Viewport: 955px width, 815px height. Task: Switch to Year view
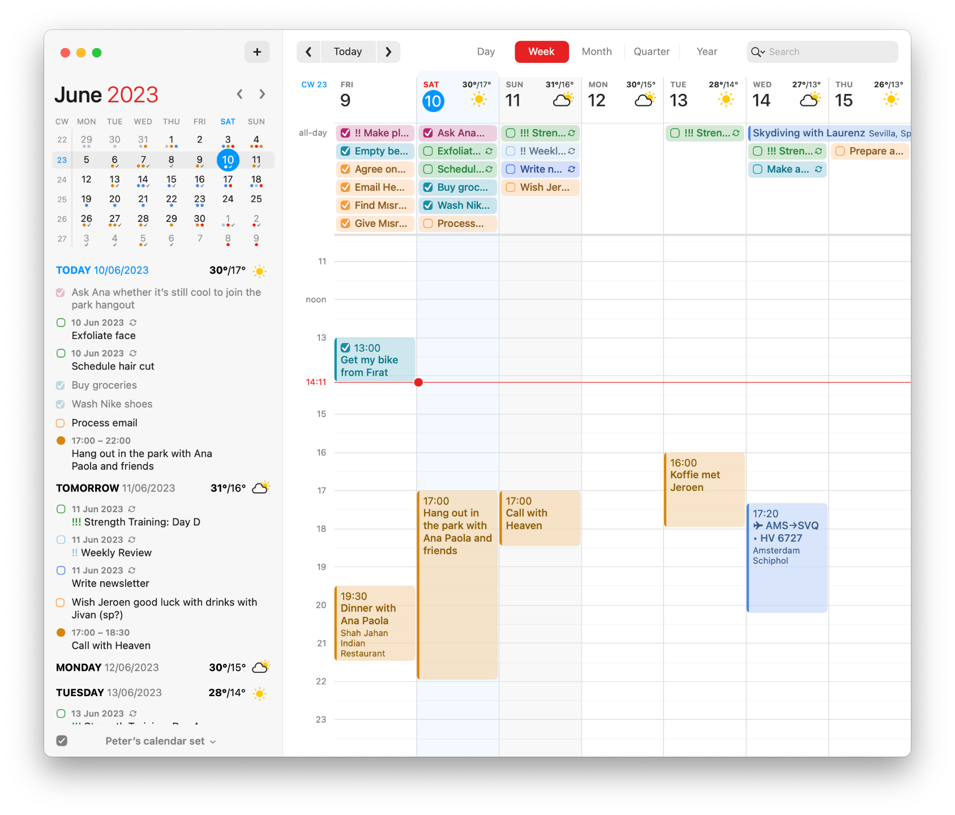coord(706,52)
